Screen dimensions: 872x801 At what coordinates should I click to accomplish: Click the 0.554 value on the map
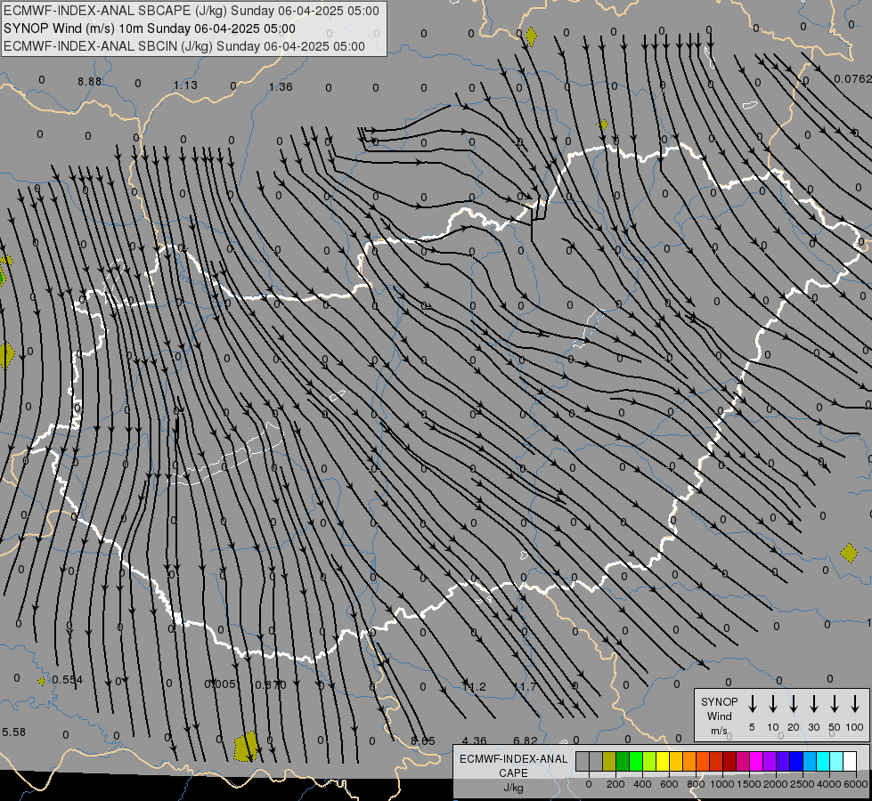tap(68, 680)
